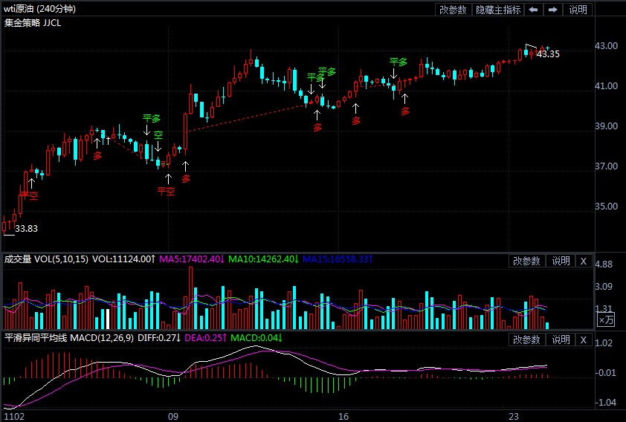
Task: Select the 集金策略 JJCL indicator label
Action: tap(33, 22)
